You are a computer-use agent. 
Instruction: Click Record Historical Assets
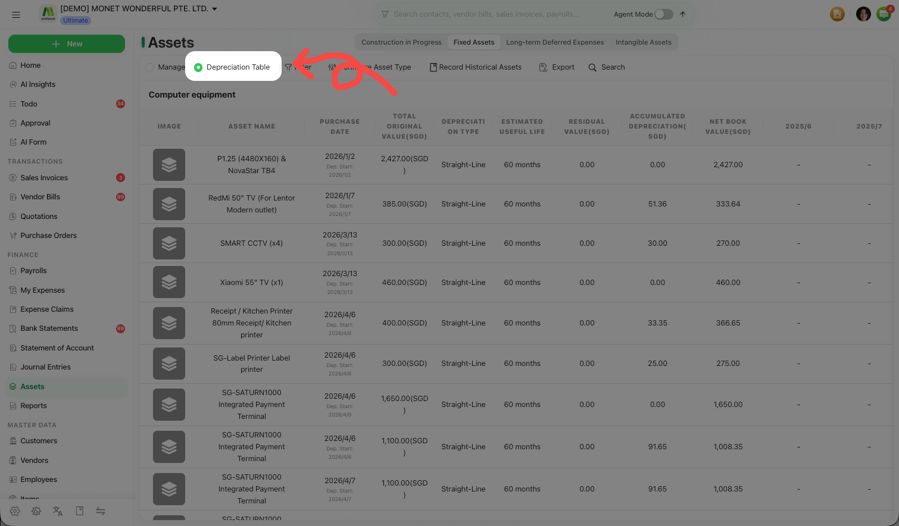point(476,67)
